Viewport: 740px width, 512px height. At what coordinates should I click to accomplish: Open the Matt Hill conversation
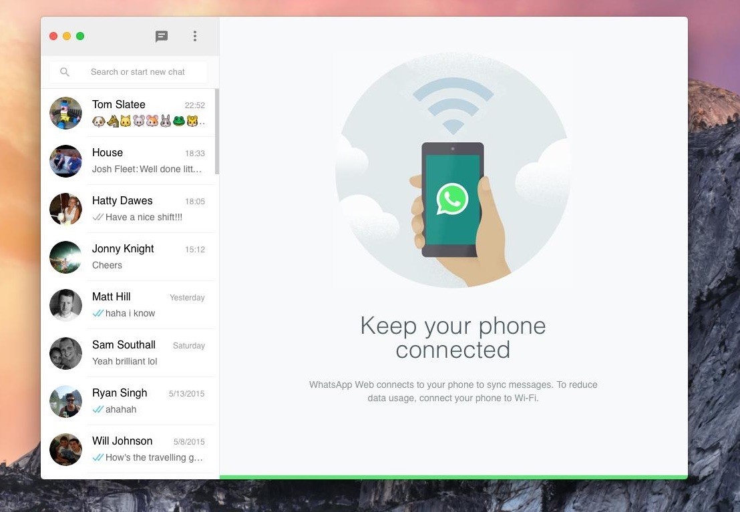click(128, 305)
